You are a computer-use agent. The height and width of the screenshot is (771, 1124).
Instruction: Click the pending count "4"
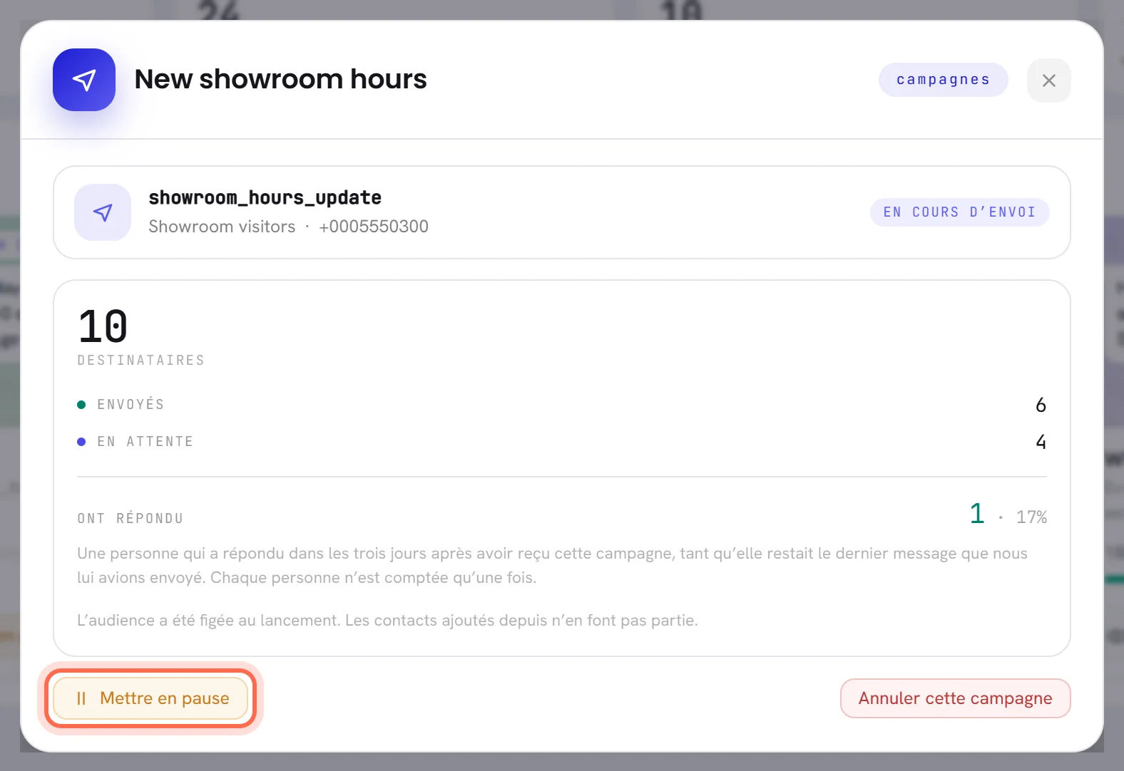tap(1041, 442)
